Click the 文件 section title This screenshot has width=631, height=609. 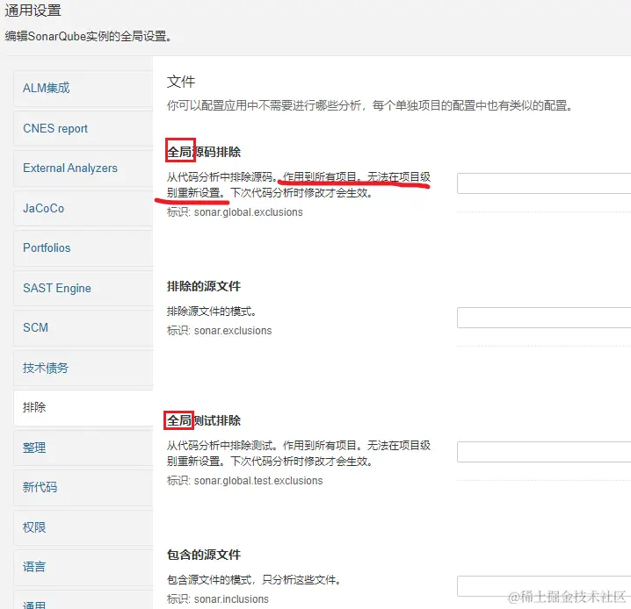click(181, 82)
